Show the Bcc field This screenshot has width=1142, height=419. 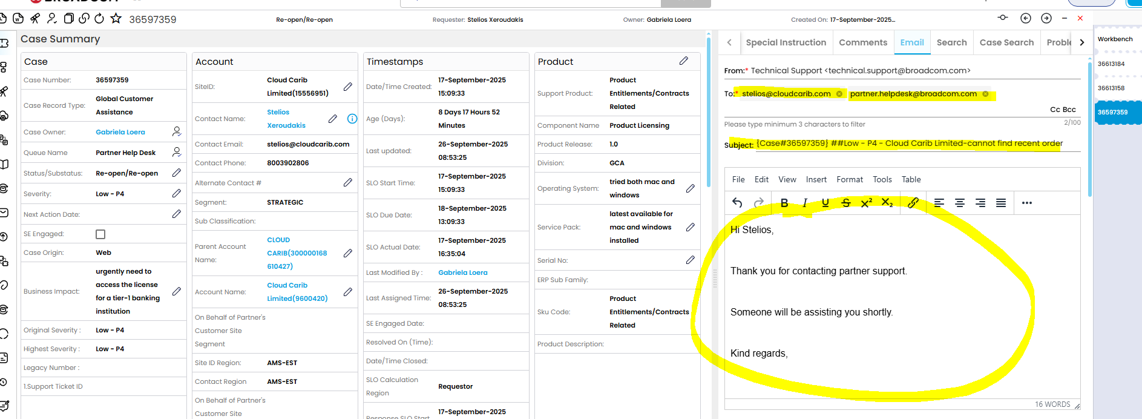click(x=1069, y=110)
